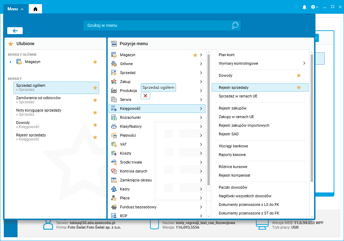The image size is (344, 241).
Task: Toggle star beside Dowody in submenu
Action: [299, 75]
